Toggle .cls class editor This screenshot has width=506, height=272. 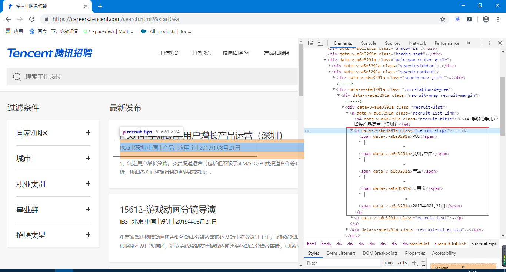click(402, 263)
